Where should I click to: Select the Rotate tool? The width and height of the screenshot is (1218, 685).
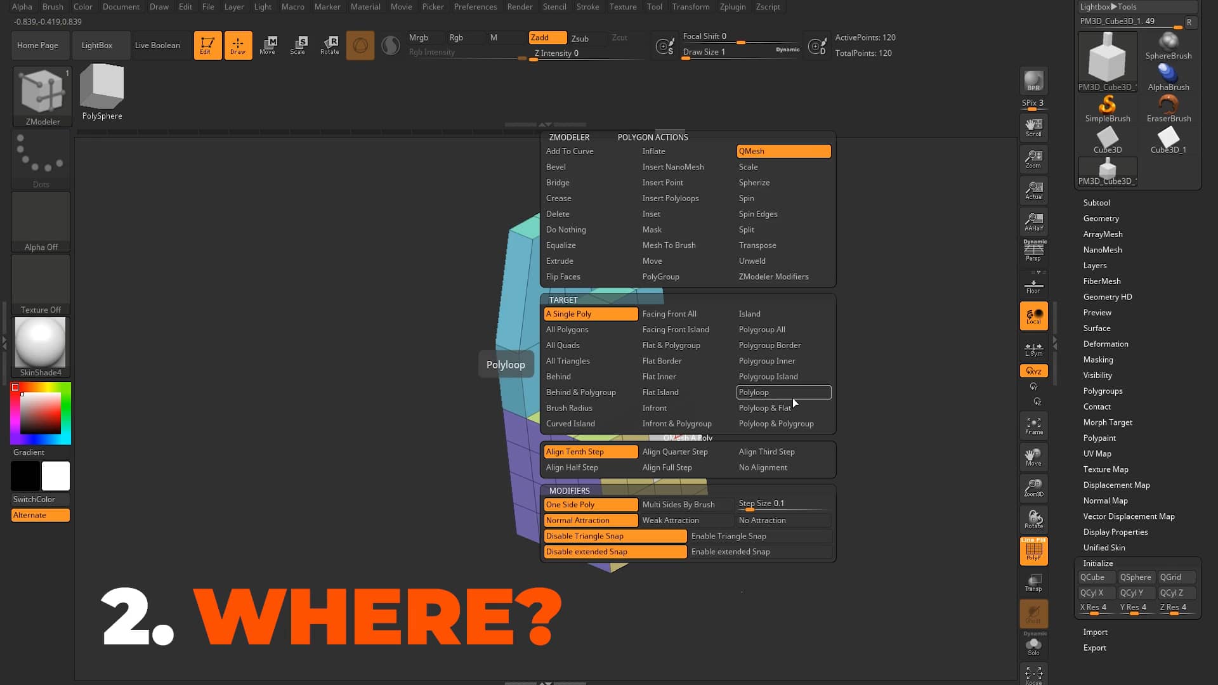(x=329, y=45)
